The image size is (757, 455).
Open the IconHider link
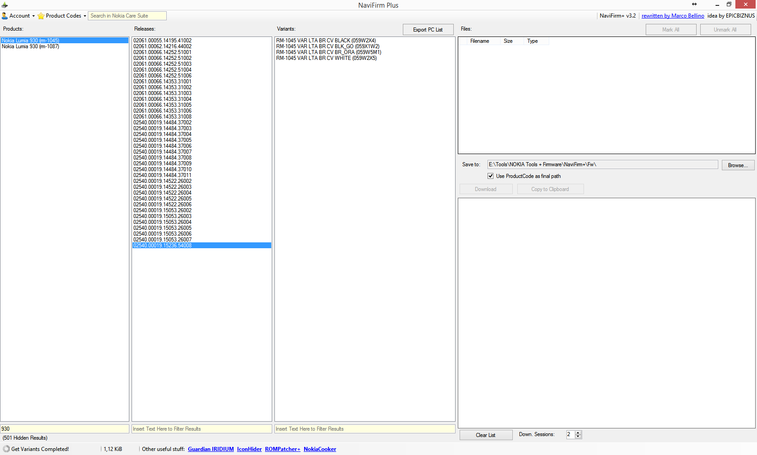[249, 449]
